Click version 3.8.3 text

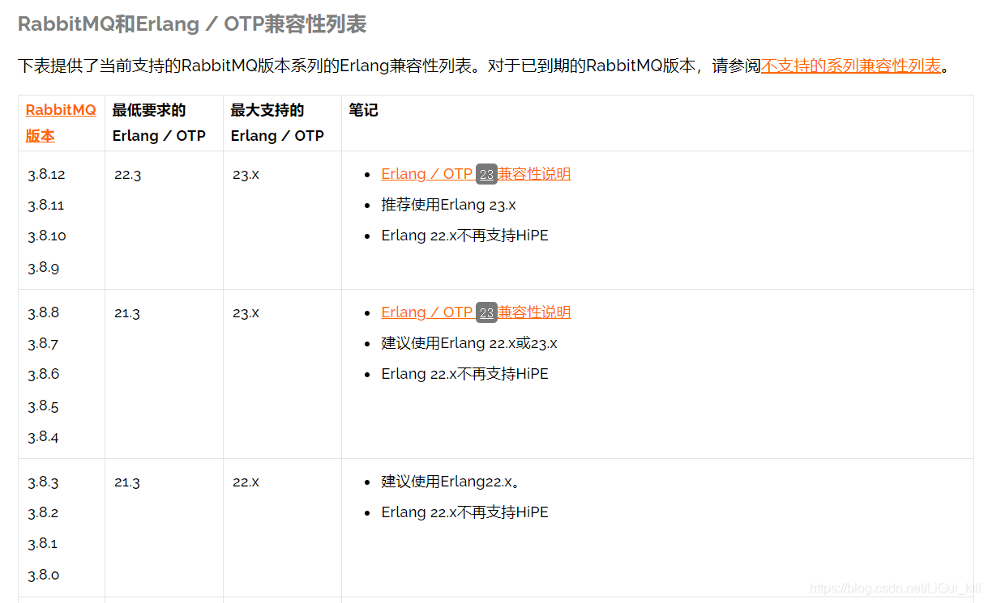(43, 482)
